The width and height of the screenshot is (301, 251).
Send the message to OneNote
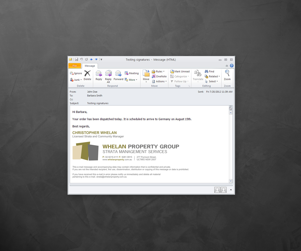[159, 77]
